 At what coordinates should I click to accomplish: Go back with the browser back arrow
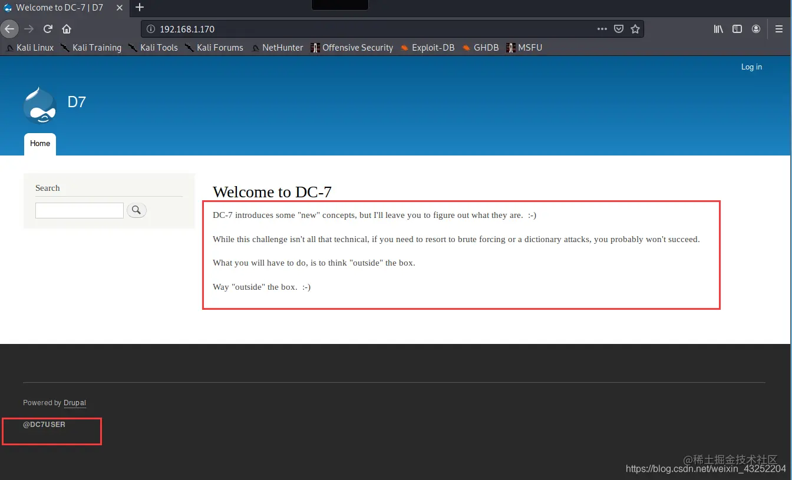click(x=9, y=29)
